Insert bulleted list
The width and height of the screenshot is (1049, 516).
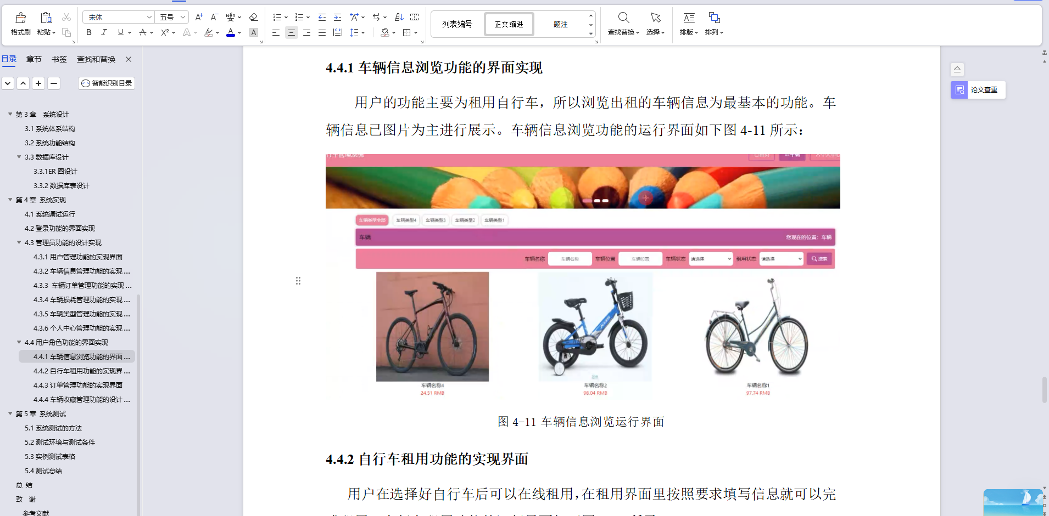coord(277,18)
